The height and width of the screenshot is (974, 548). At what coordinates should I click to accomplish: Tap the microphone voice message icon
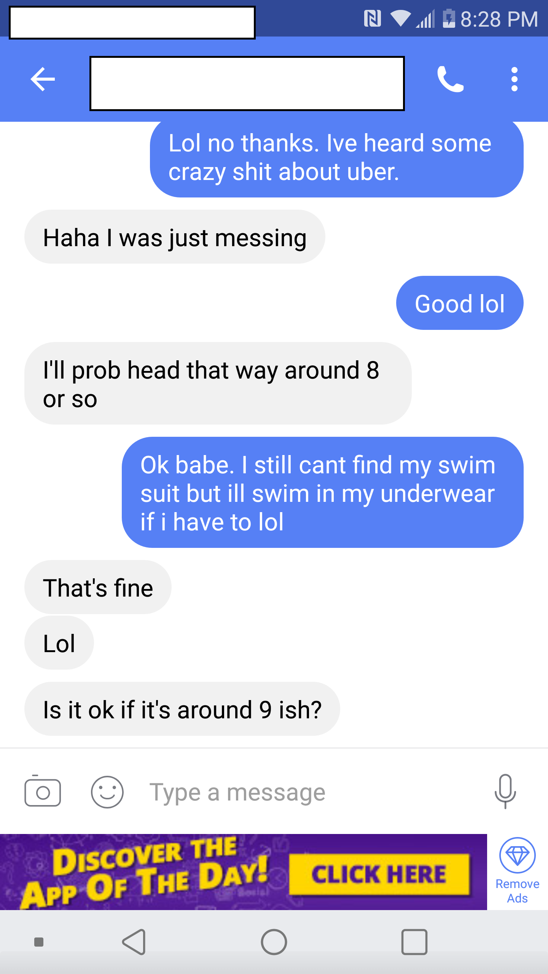[505, 791]
